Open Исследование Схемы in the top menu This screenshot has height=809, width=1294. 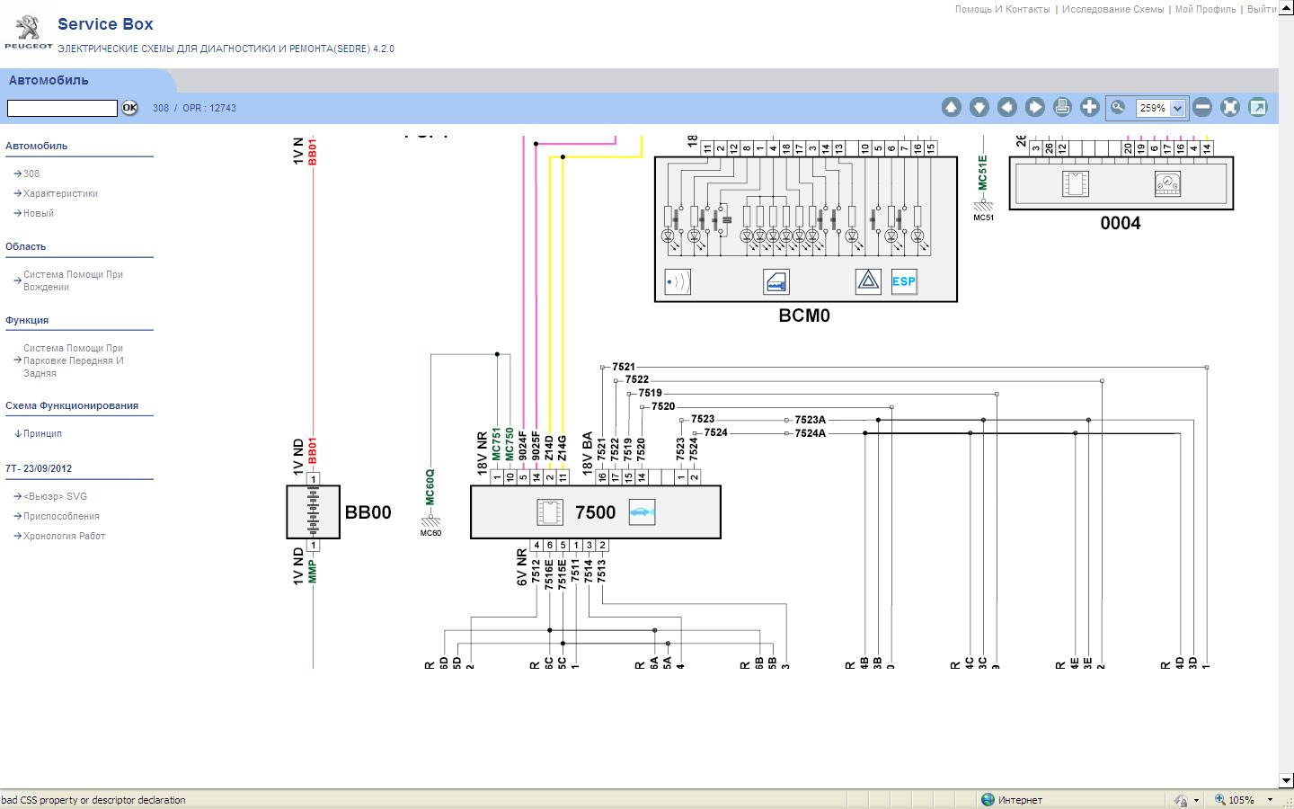point(1112,9)
